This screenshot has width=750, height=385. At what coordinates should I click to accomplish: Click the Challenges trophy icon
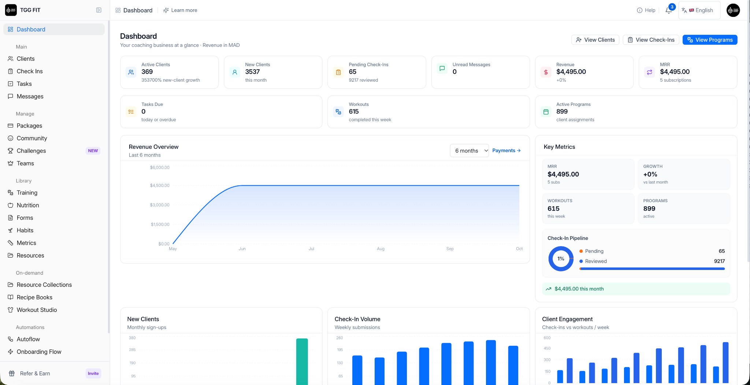coord(11,151)
